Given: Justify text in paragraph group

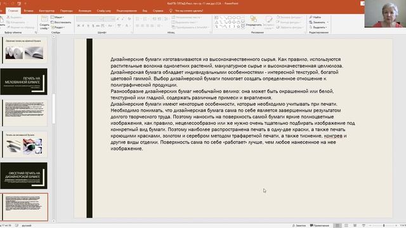Looking at the screenshot, I should click(152, 25).
